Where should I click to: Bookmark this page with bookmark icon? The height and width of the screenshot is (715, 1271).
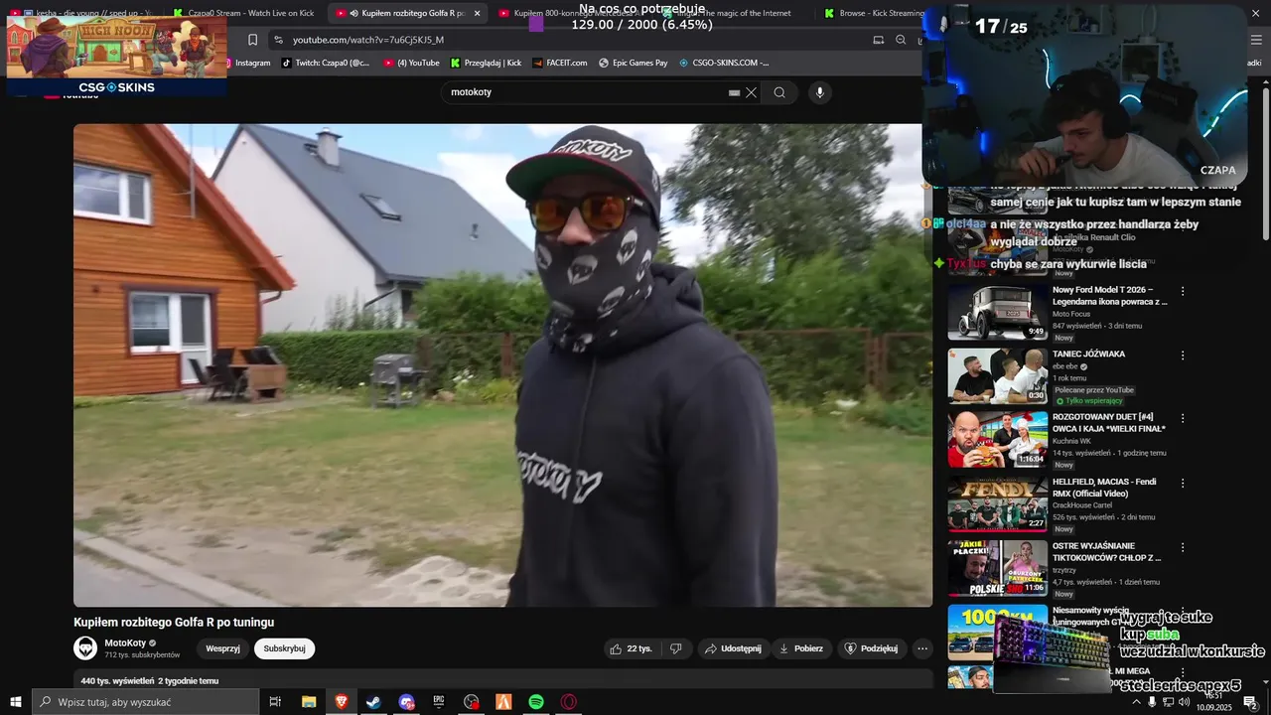coord(252,40)
